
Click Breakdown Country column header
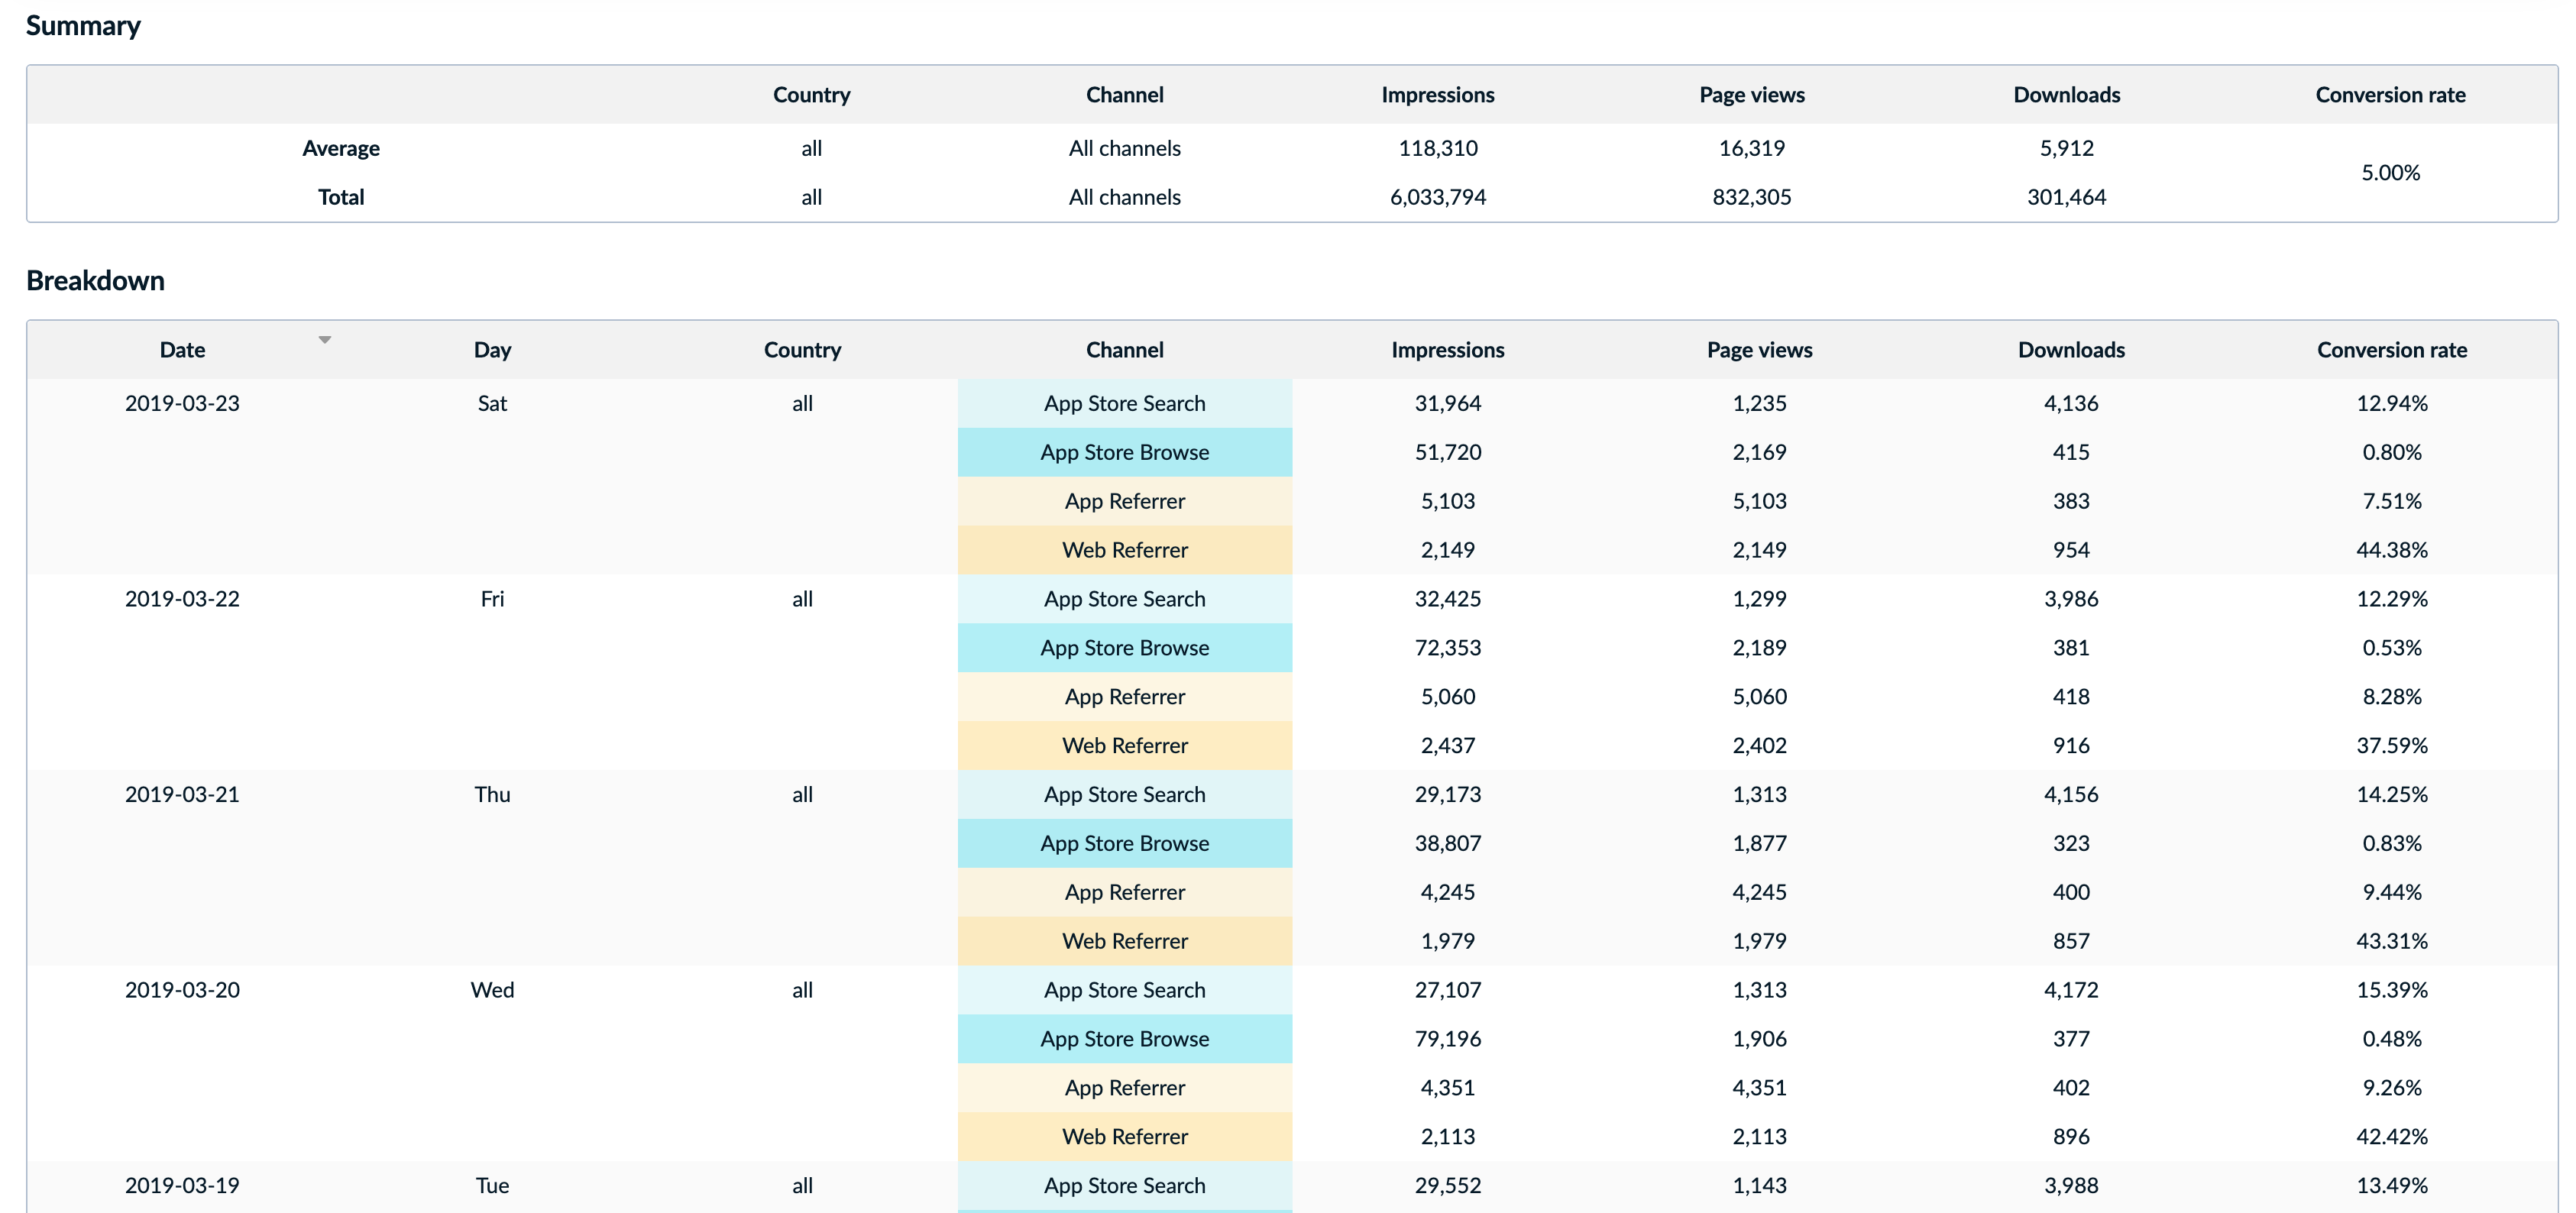pyautogui.click(x=802, y=350)
